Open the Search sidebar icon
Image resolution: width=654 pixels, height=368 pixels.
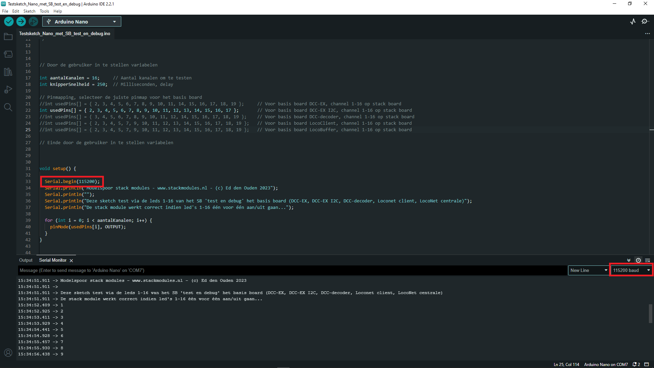click(8, 107)
